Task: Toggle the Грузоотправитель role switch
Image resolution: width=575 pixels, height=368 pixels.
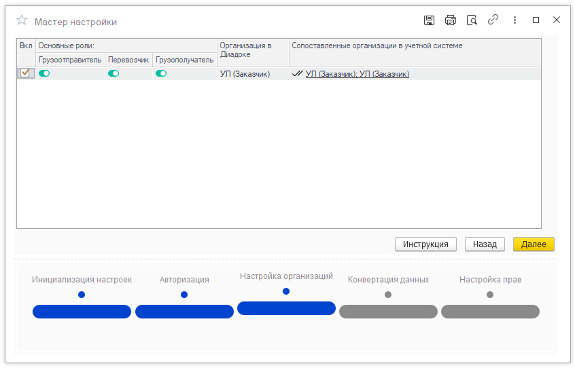Action: pos(44,73)
